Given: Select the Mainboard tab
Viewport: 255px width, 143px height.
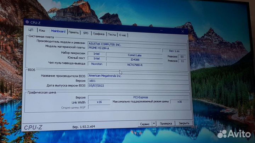Looking at the screenshot, I should click(58, 31).
